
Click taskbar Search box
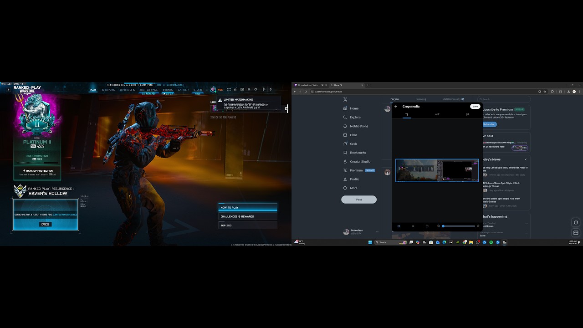(391, 242)
